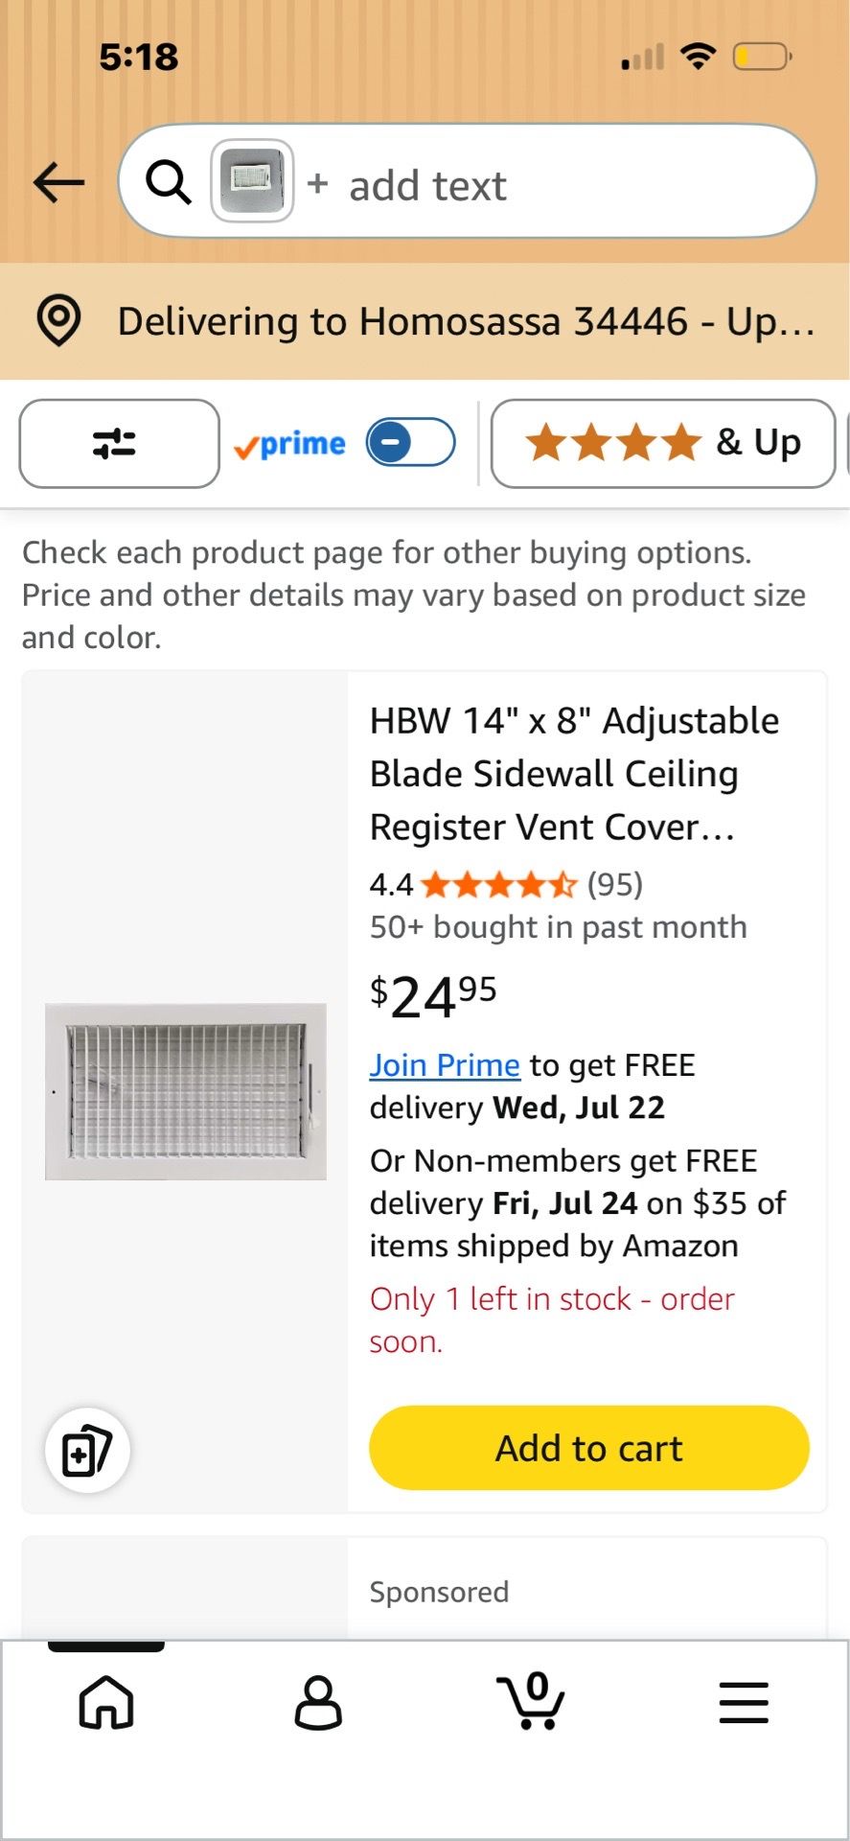Tap the $24.95 price
Image resolution: width=850 pixels, height=1841 pixels.
433,997
